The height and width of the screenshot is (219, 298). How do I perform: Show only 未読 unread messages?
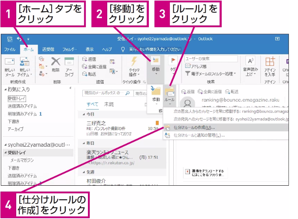click(x=109, y=104)
